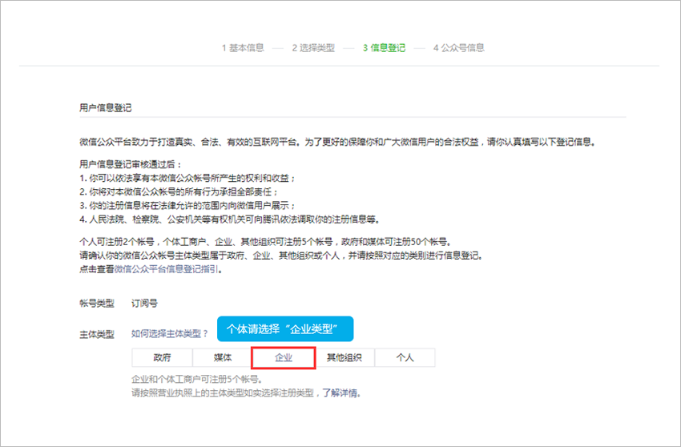
Task: Click the hint 企业和个体工商户可注册5个帐号
Action: [195, 379]
